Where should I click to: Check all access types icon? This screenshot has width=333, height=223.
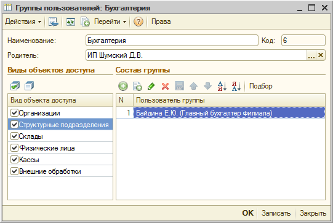(x=15, y=86)
